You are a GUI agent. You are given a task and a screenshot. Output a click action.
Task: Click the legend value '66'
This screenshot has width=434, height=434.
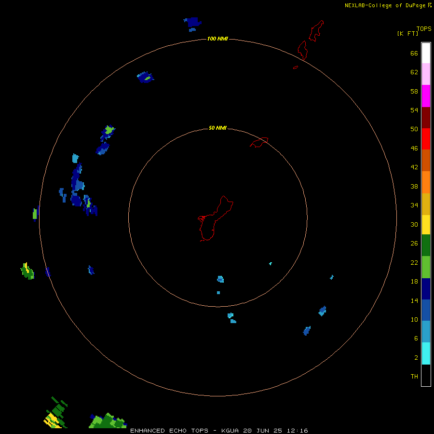[x=414, y=53]
